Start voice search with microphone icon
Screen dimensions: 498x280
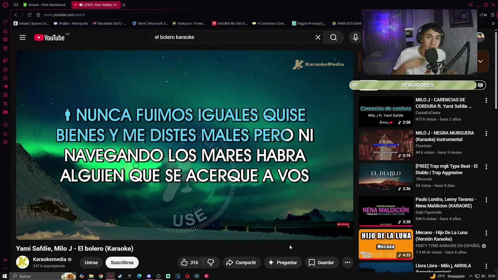[355, 37]
